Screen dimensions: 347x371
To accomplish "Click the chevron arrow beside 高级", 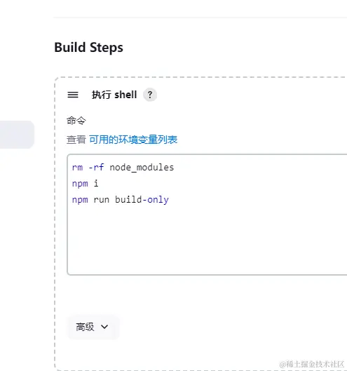I will pyautogui.click(x=104, y=327).
